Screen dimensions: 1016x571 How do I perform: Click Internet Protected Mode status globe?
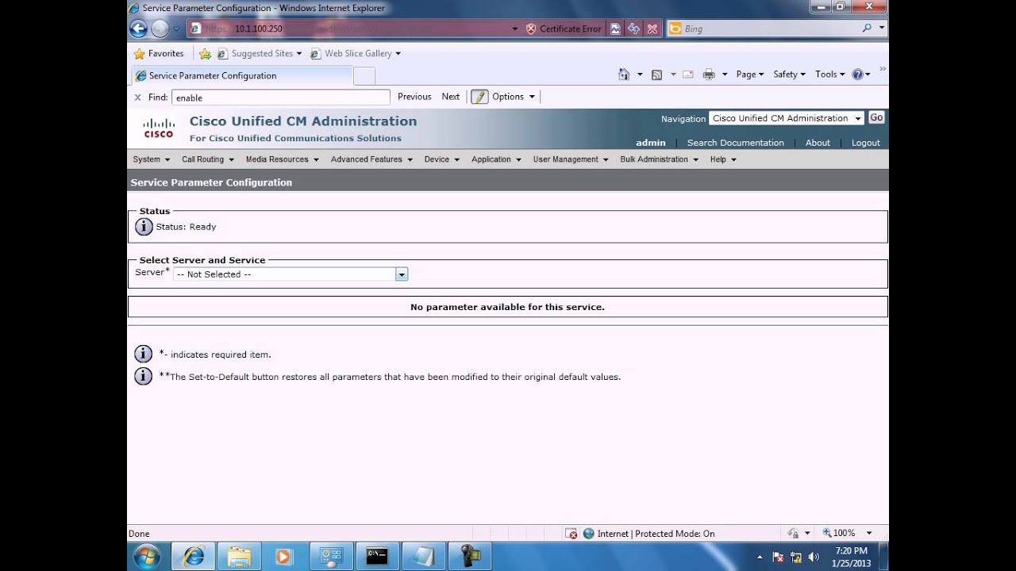click(x=588, y=534)
